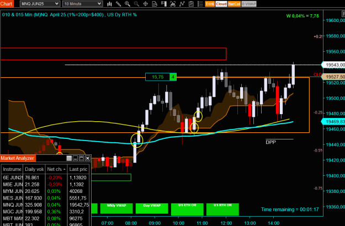
Task: Select the drawing tools pencil icon
Action: [x=118, y=4]
